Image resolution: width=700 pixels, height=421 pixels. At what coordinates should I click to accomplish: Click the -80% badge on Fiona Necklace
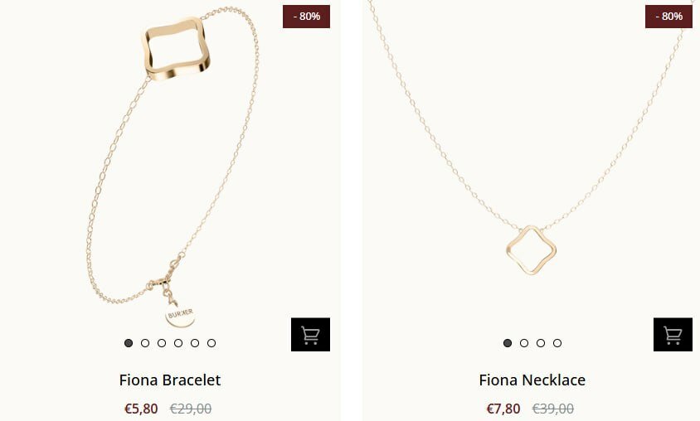tap(668, 17)
